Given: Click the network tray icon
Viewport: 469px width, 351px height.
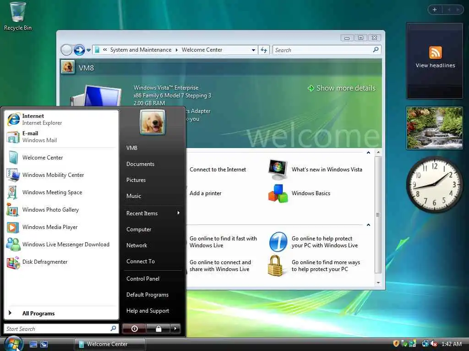Looking at the screenshot, I should coord(425,344).
